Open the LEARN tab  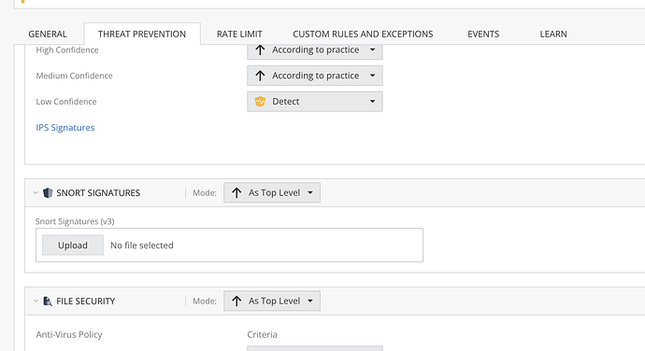553,35
